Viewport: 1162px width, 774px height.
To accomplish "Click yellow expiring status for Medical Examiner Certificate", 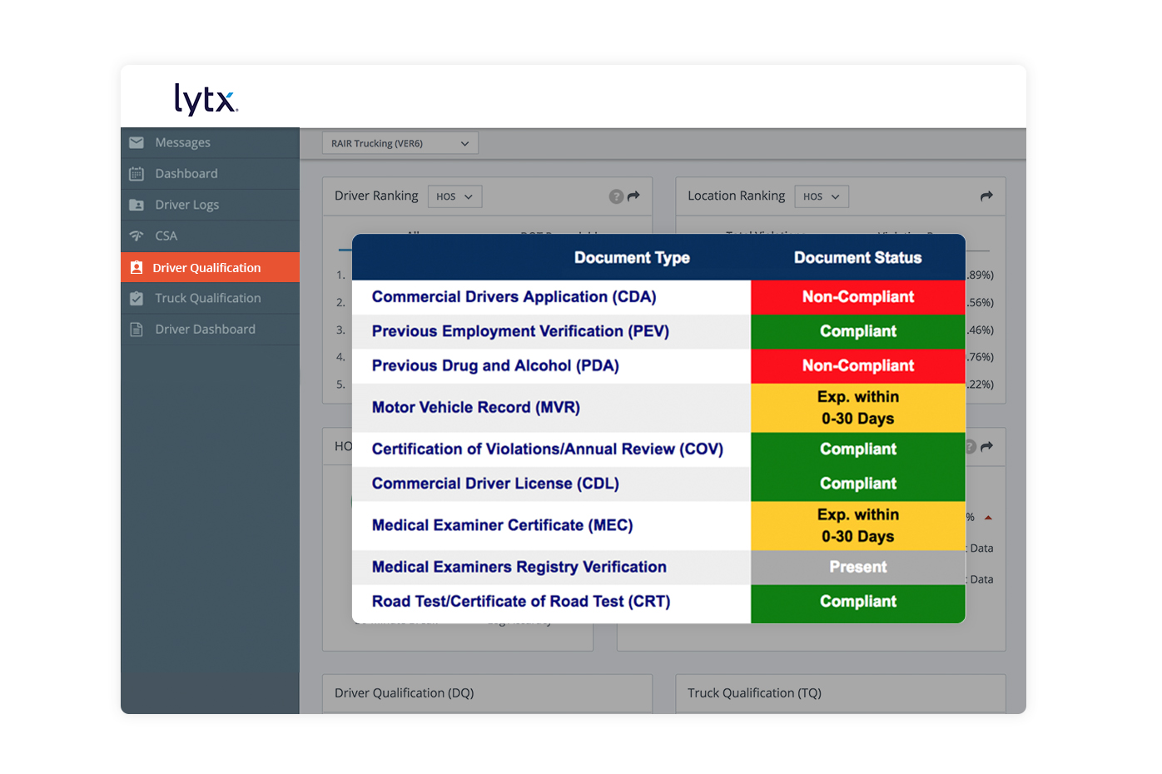I will click(x=857, y=526).
